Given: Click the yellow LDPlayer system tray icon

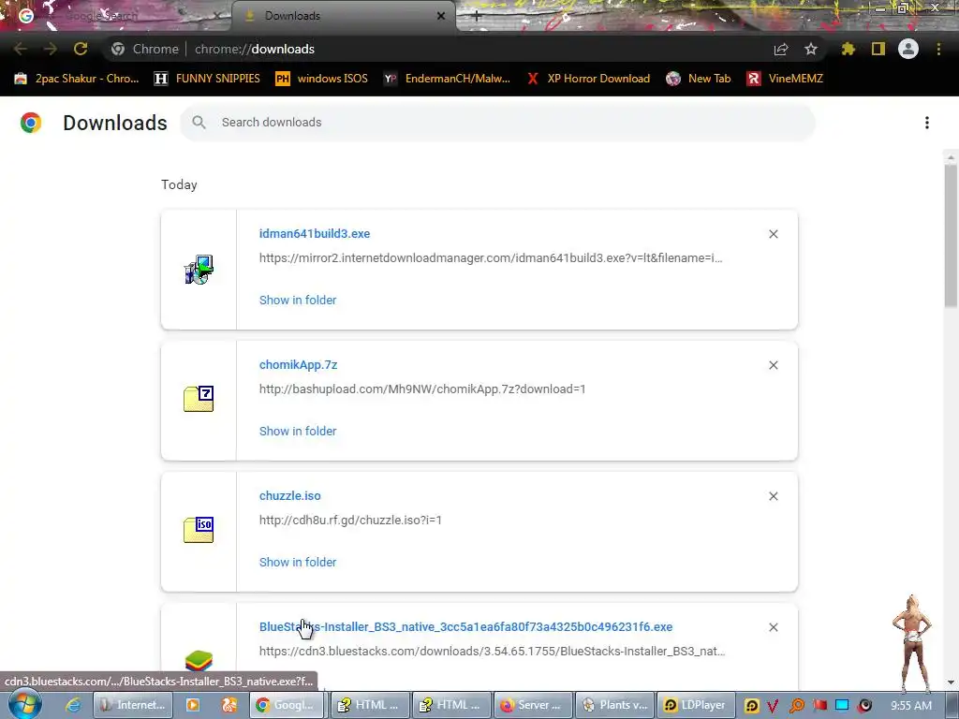Looking at the screenshot, I should point(751,706).
